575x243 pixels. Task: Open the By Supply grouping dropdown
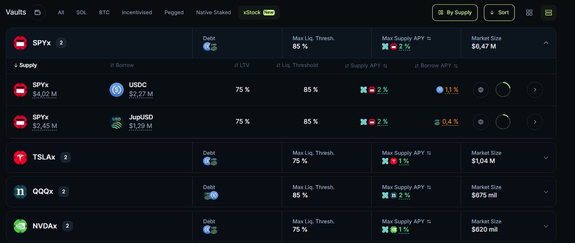click(x=455, y=12)
